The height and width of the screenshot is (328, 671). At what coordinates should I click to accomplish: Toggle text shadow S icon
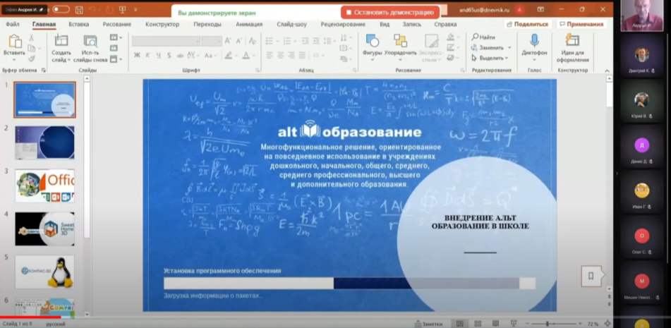pos(169,55)
